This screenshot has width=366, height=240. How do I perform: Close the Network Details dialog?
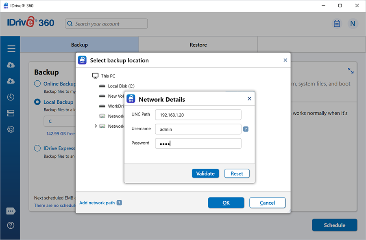249,99
